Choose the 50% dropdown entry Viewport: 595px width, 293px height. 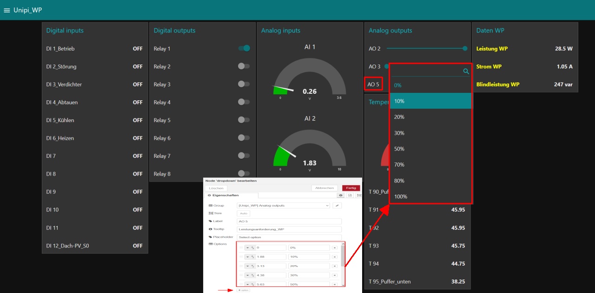(431, 149)
